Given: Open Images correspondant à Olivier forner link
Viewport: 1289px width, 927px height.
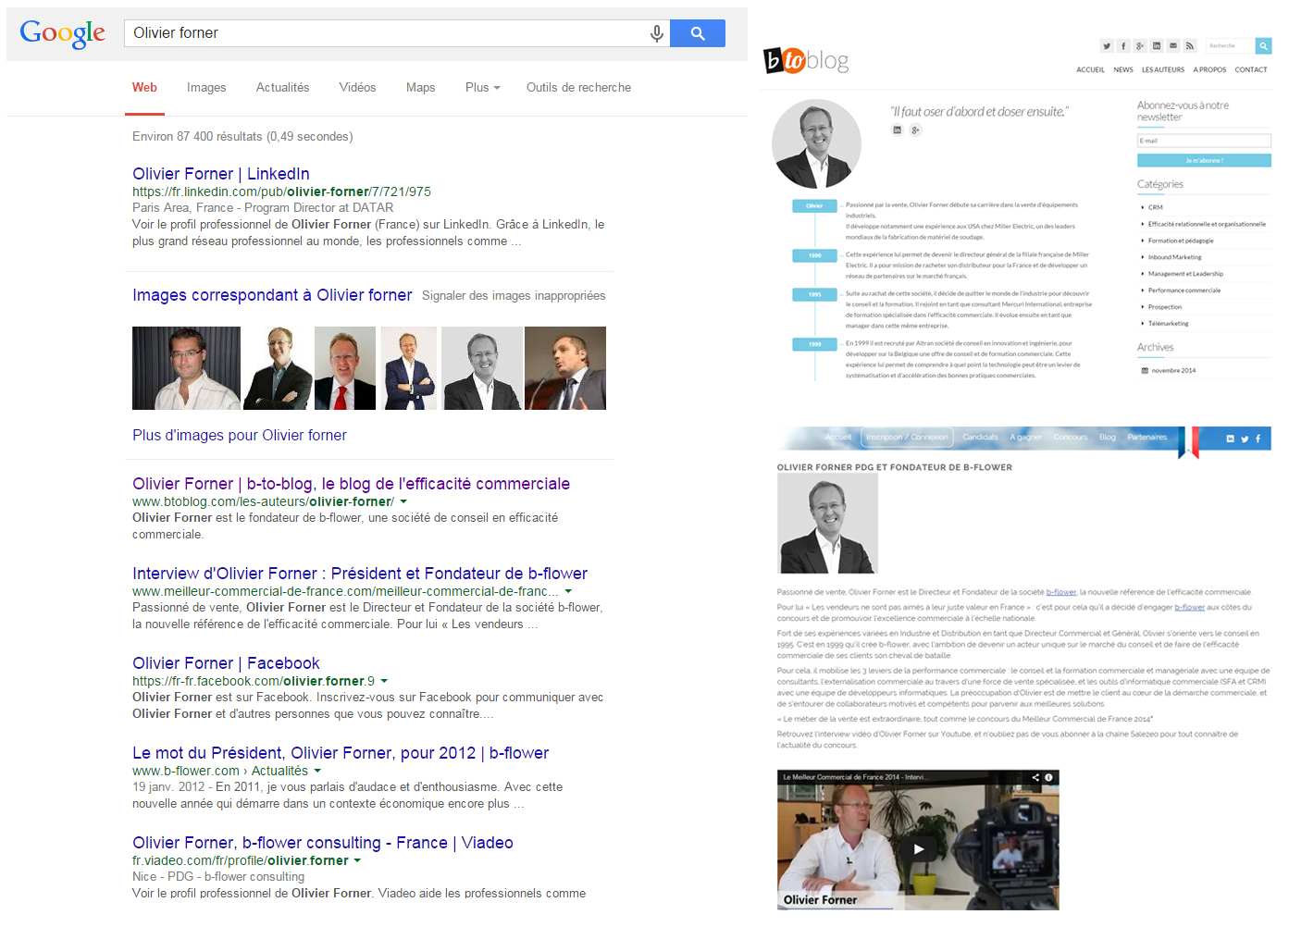Looking at the screenshot, I should pos(272,295).
